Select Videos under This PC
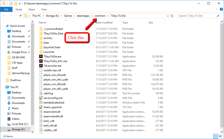Image resolution: width=224 pixels, height=139 pixels. coord(16,119)
